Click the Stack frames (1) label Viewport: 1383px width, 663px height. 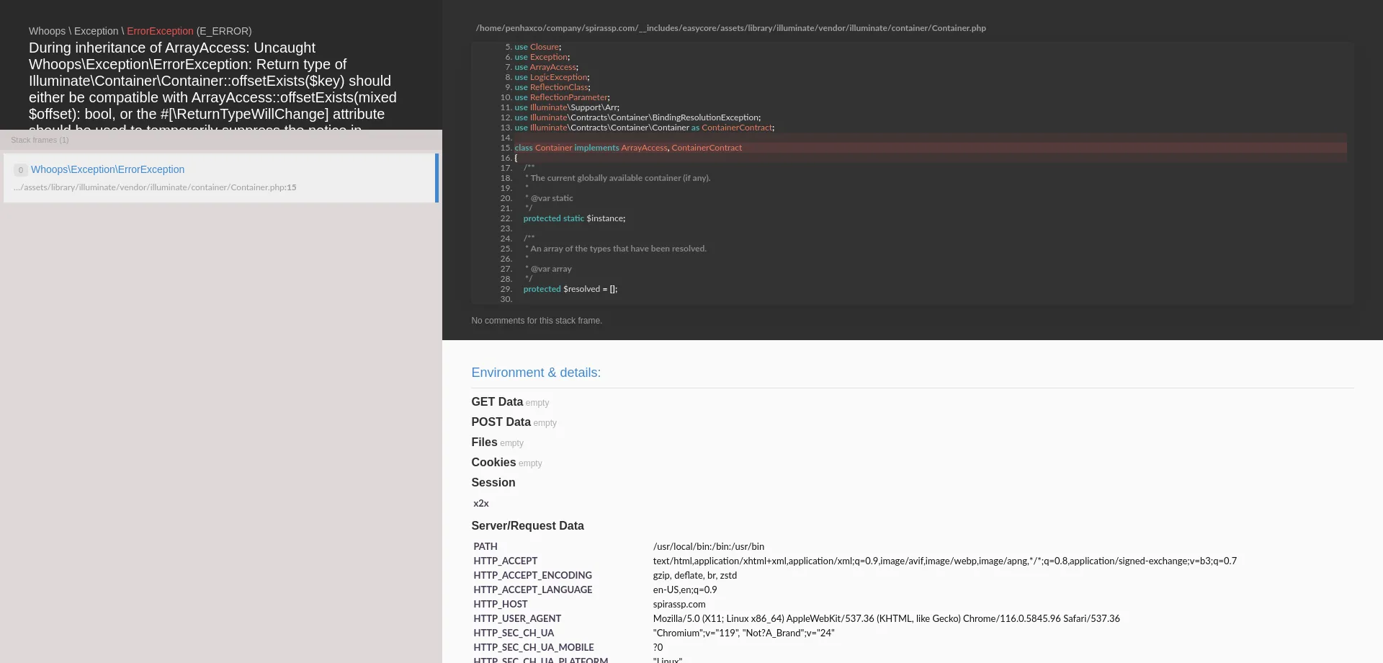(40, 140)
